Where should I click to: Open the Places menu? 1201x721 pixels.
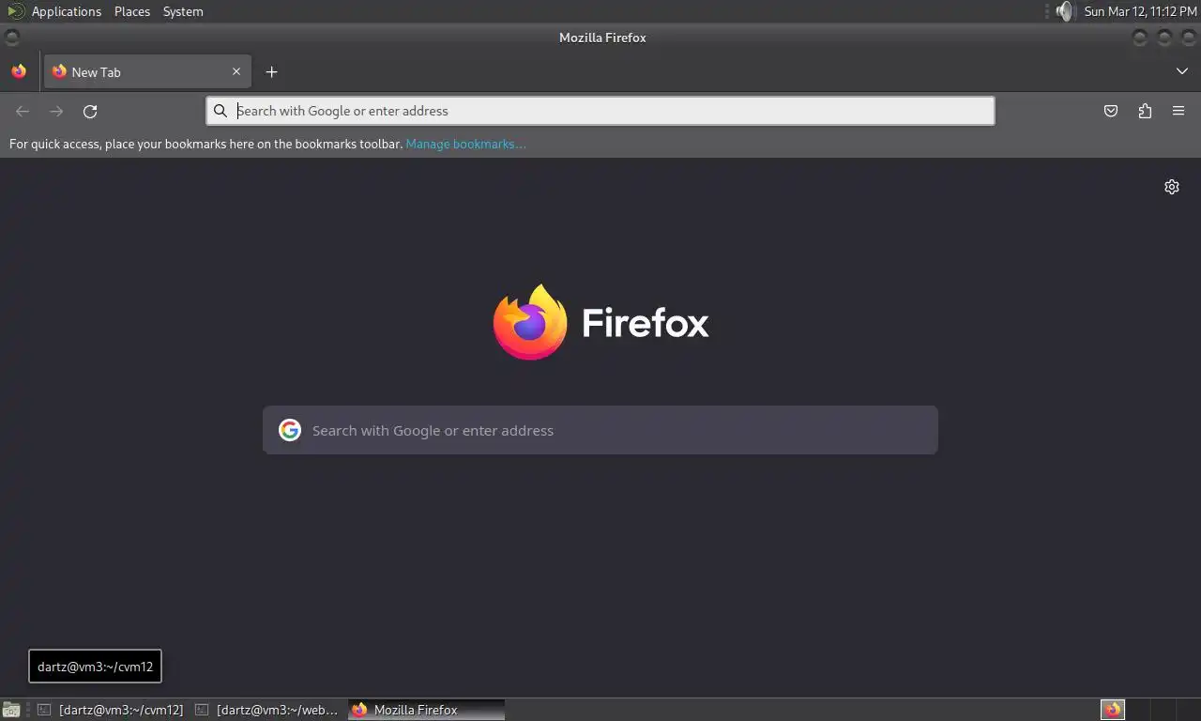(x=132, y=11)
